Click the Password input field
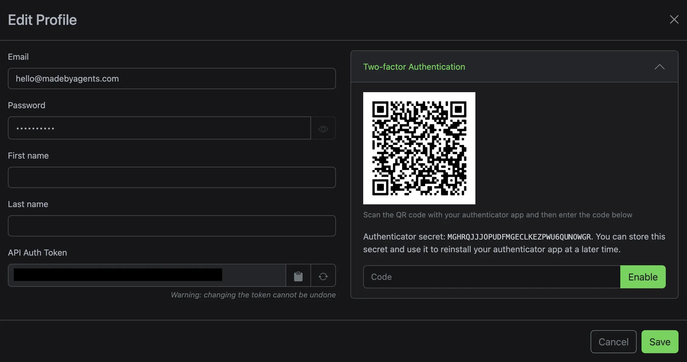This screenshot has height=362, width=687. tap(159, 128)
